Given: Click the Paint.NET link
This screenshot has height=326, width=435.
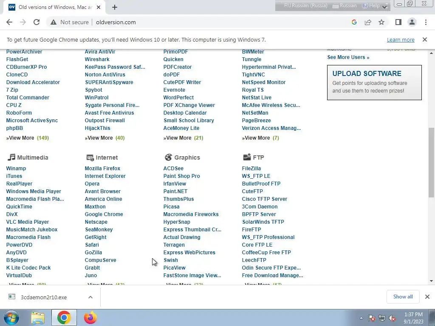Looking at the screenshot, I should pyautogui.click(x=175, y=191).
